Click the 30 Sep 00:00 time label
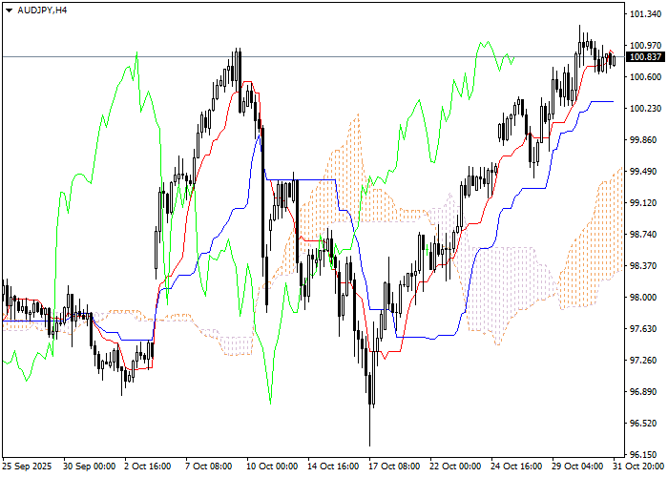The width and height of the screenshot is (668, 477). click(90, 467)
